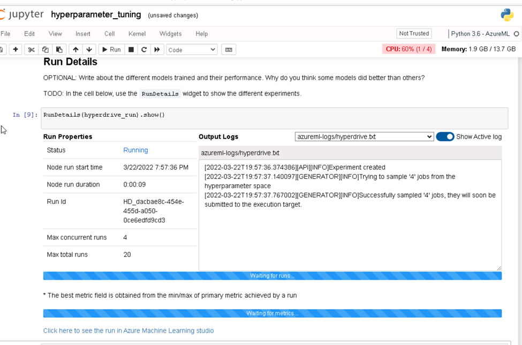This screenshot has height=345, width=522.
Task: Click the Output Logs heading
Action: click(x=218, y=137)
